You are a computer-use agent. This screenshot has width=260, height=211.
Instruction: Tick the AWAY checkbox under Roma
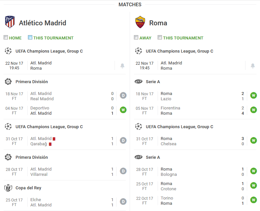136,37
